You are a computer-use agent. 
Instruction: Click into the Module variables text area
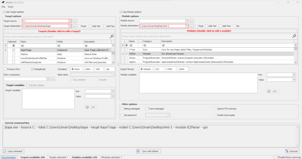(x=198, y=83)
